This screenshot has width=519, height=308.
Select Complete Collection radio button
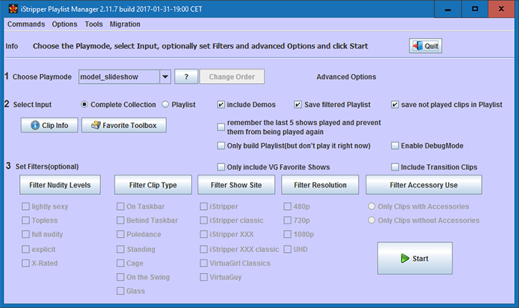click(84, 105)
